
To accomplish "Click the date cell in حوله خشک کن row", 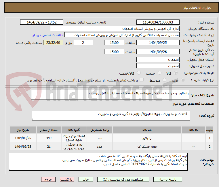I will 23,147.
